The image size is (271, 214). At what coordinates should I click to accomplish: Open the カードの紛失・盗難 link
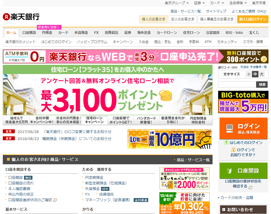237,198
